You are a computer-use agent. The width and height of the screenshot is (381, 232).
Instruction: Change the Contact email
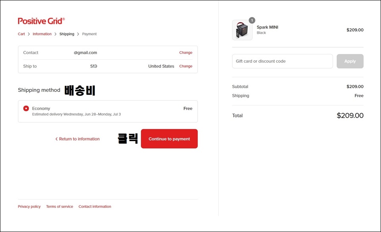pos(186,52)
